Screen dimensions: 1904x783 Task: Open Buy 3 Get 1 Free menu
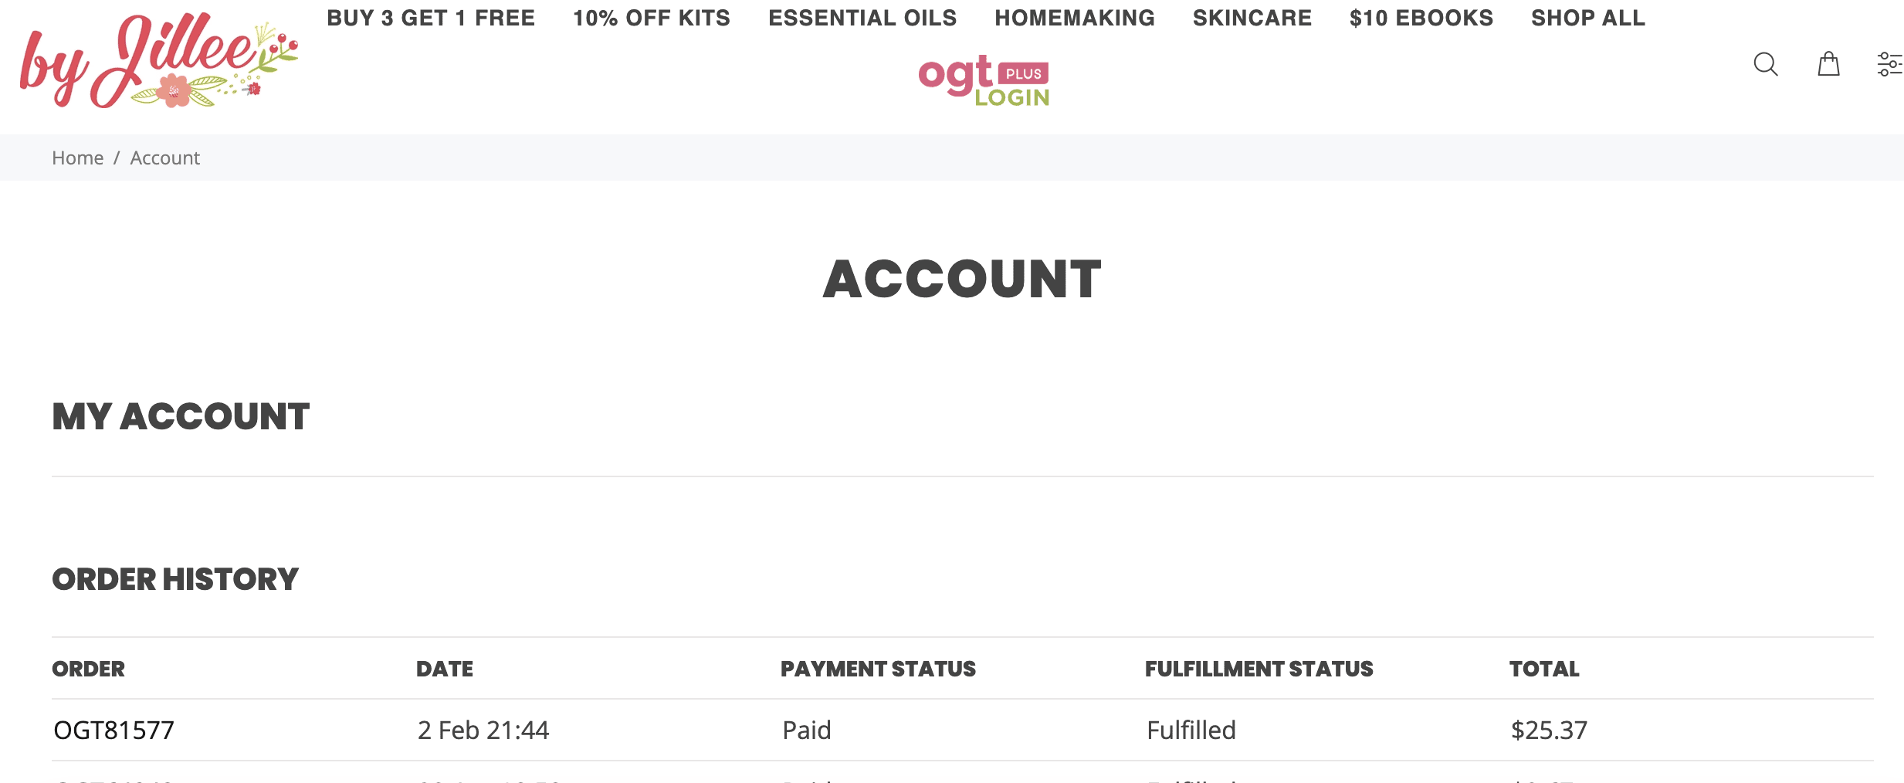click(x=431, y=18)
